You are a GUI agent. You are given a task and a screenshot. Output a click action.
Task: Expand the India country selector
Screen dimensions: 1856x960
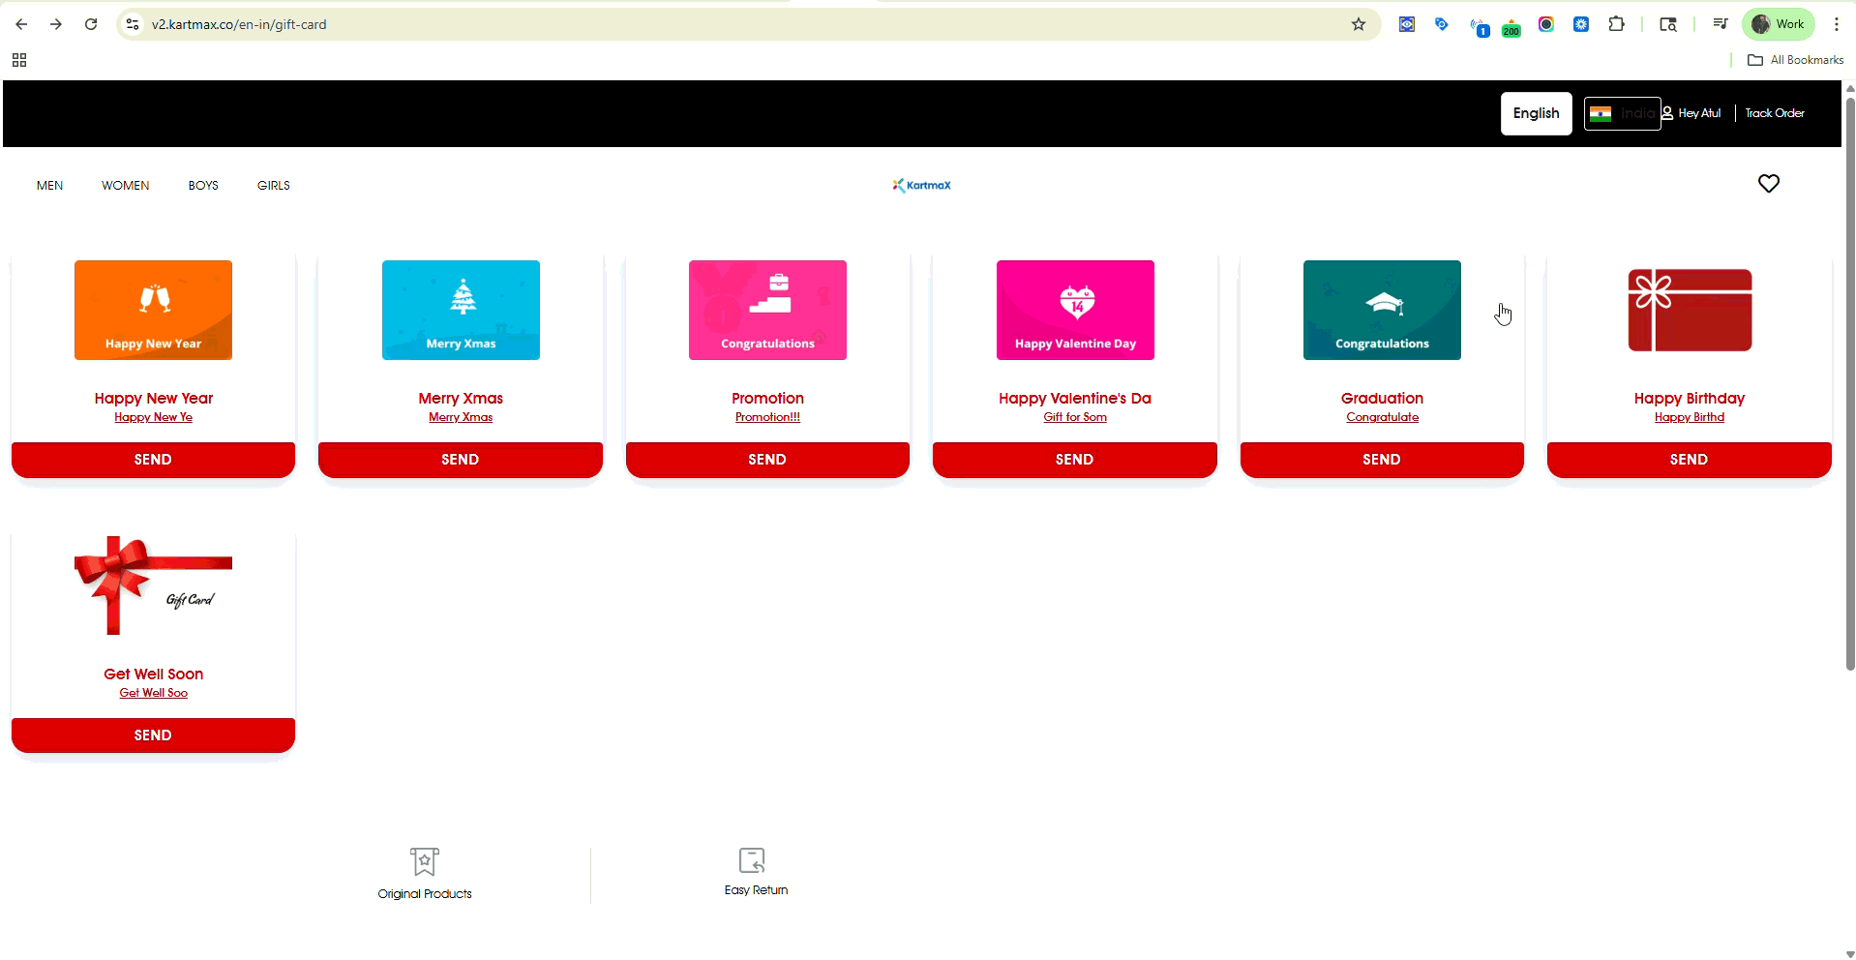[x=1622, y=113]
